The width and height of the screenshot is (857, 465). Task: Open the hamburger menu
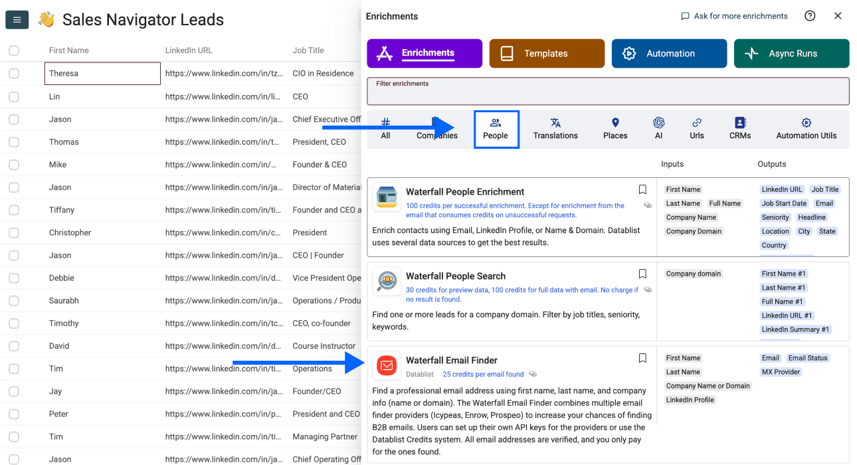coord(17,19)
